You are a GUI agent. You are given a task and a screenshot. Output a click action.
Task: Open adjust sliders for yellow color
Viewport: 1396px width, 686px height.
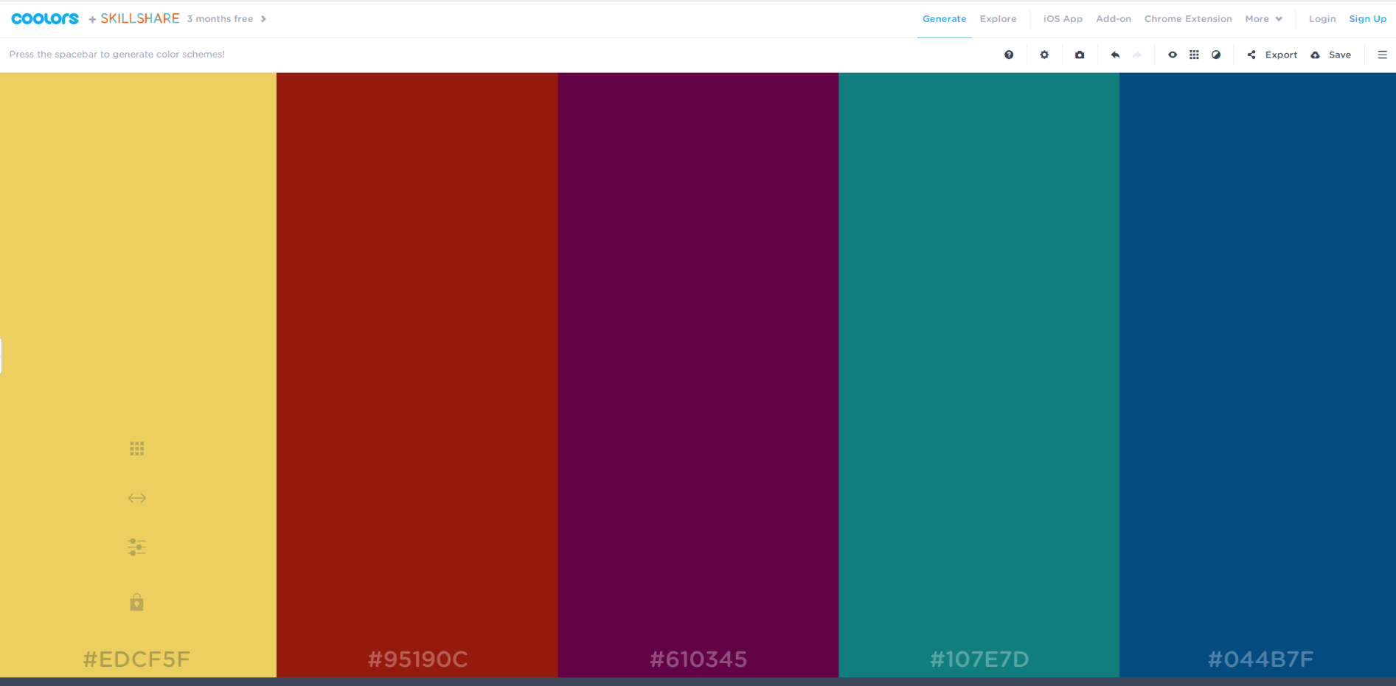[137, 547]
